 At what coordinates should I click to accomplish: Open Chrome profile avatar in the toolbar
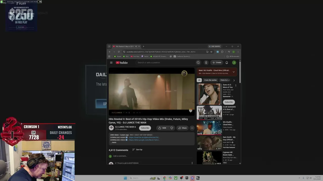pos(233,52)
